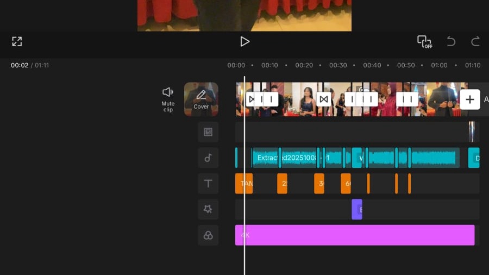The height and width of the screenshot is (275, 489).
Task: Open the text track icon
Action: pos(208,183)
